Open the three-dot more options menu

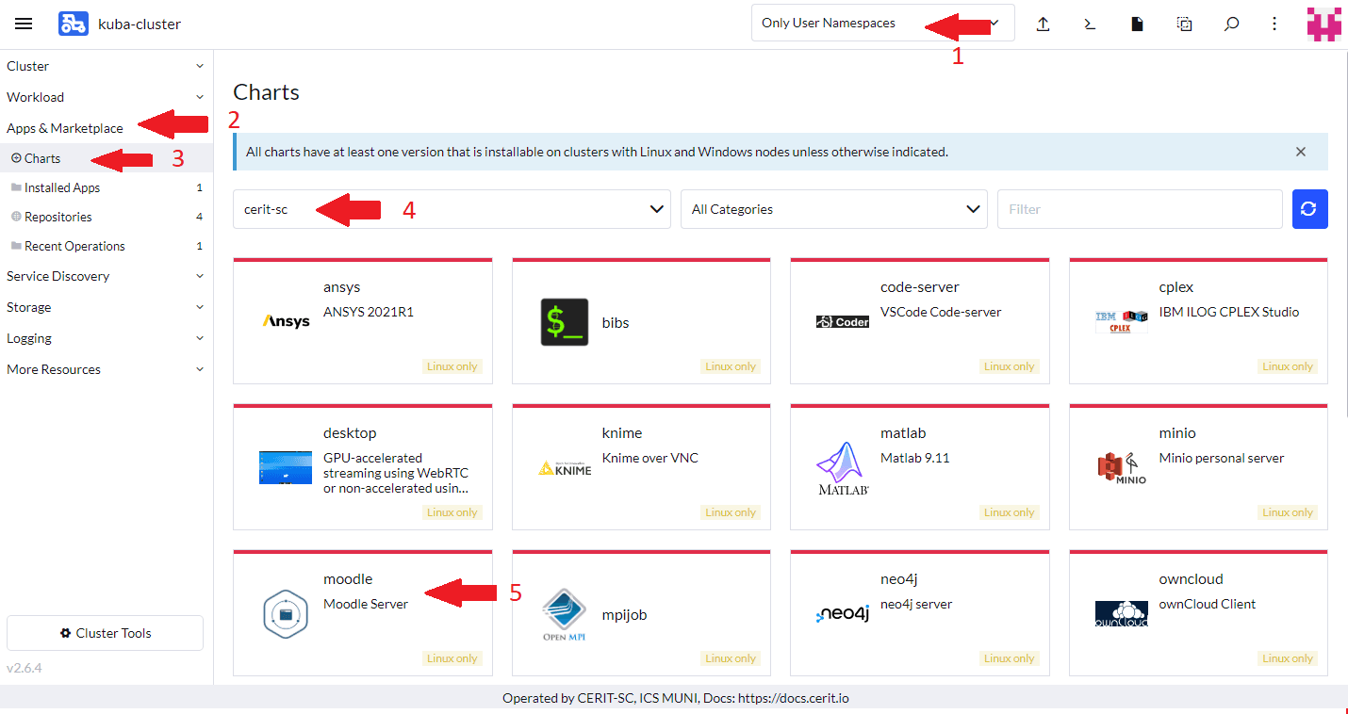(1274, 24)
